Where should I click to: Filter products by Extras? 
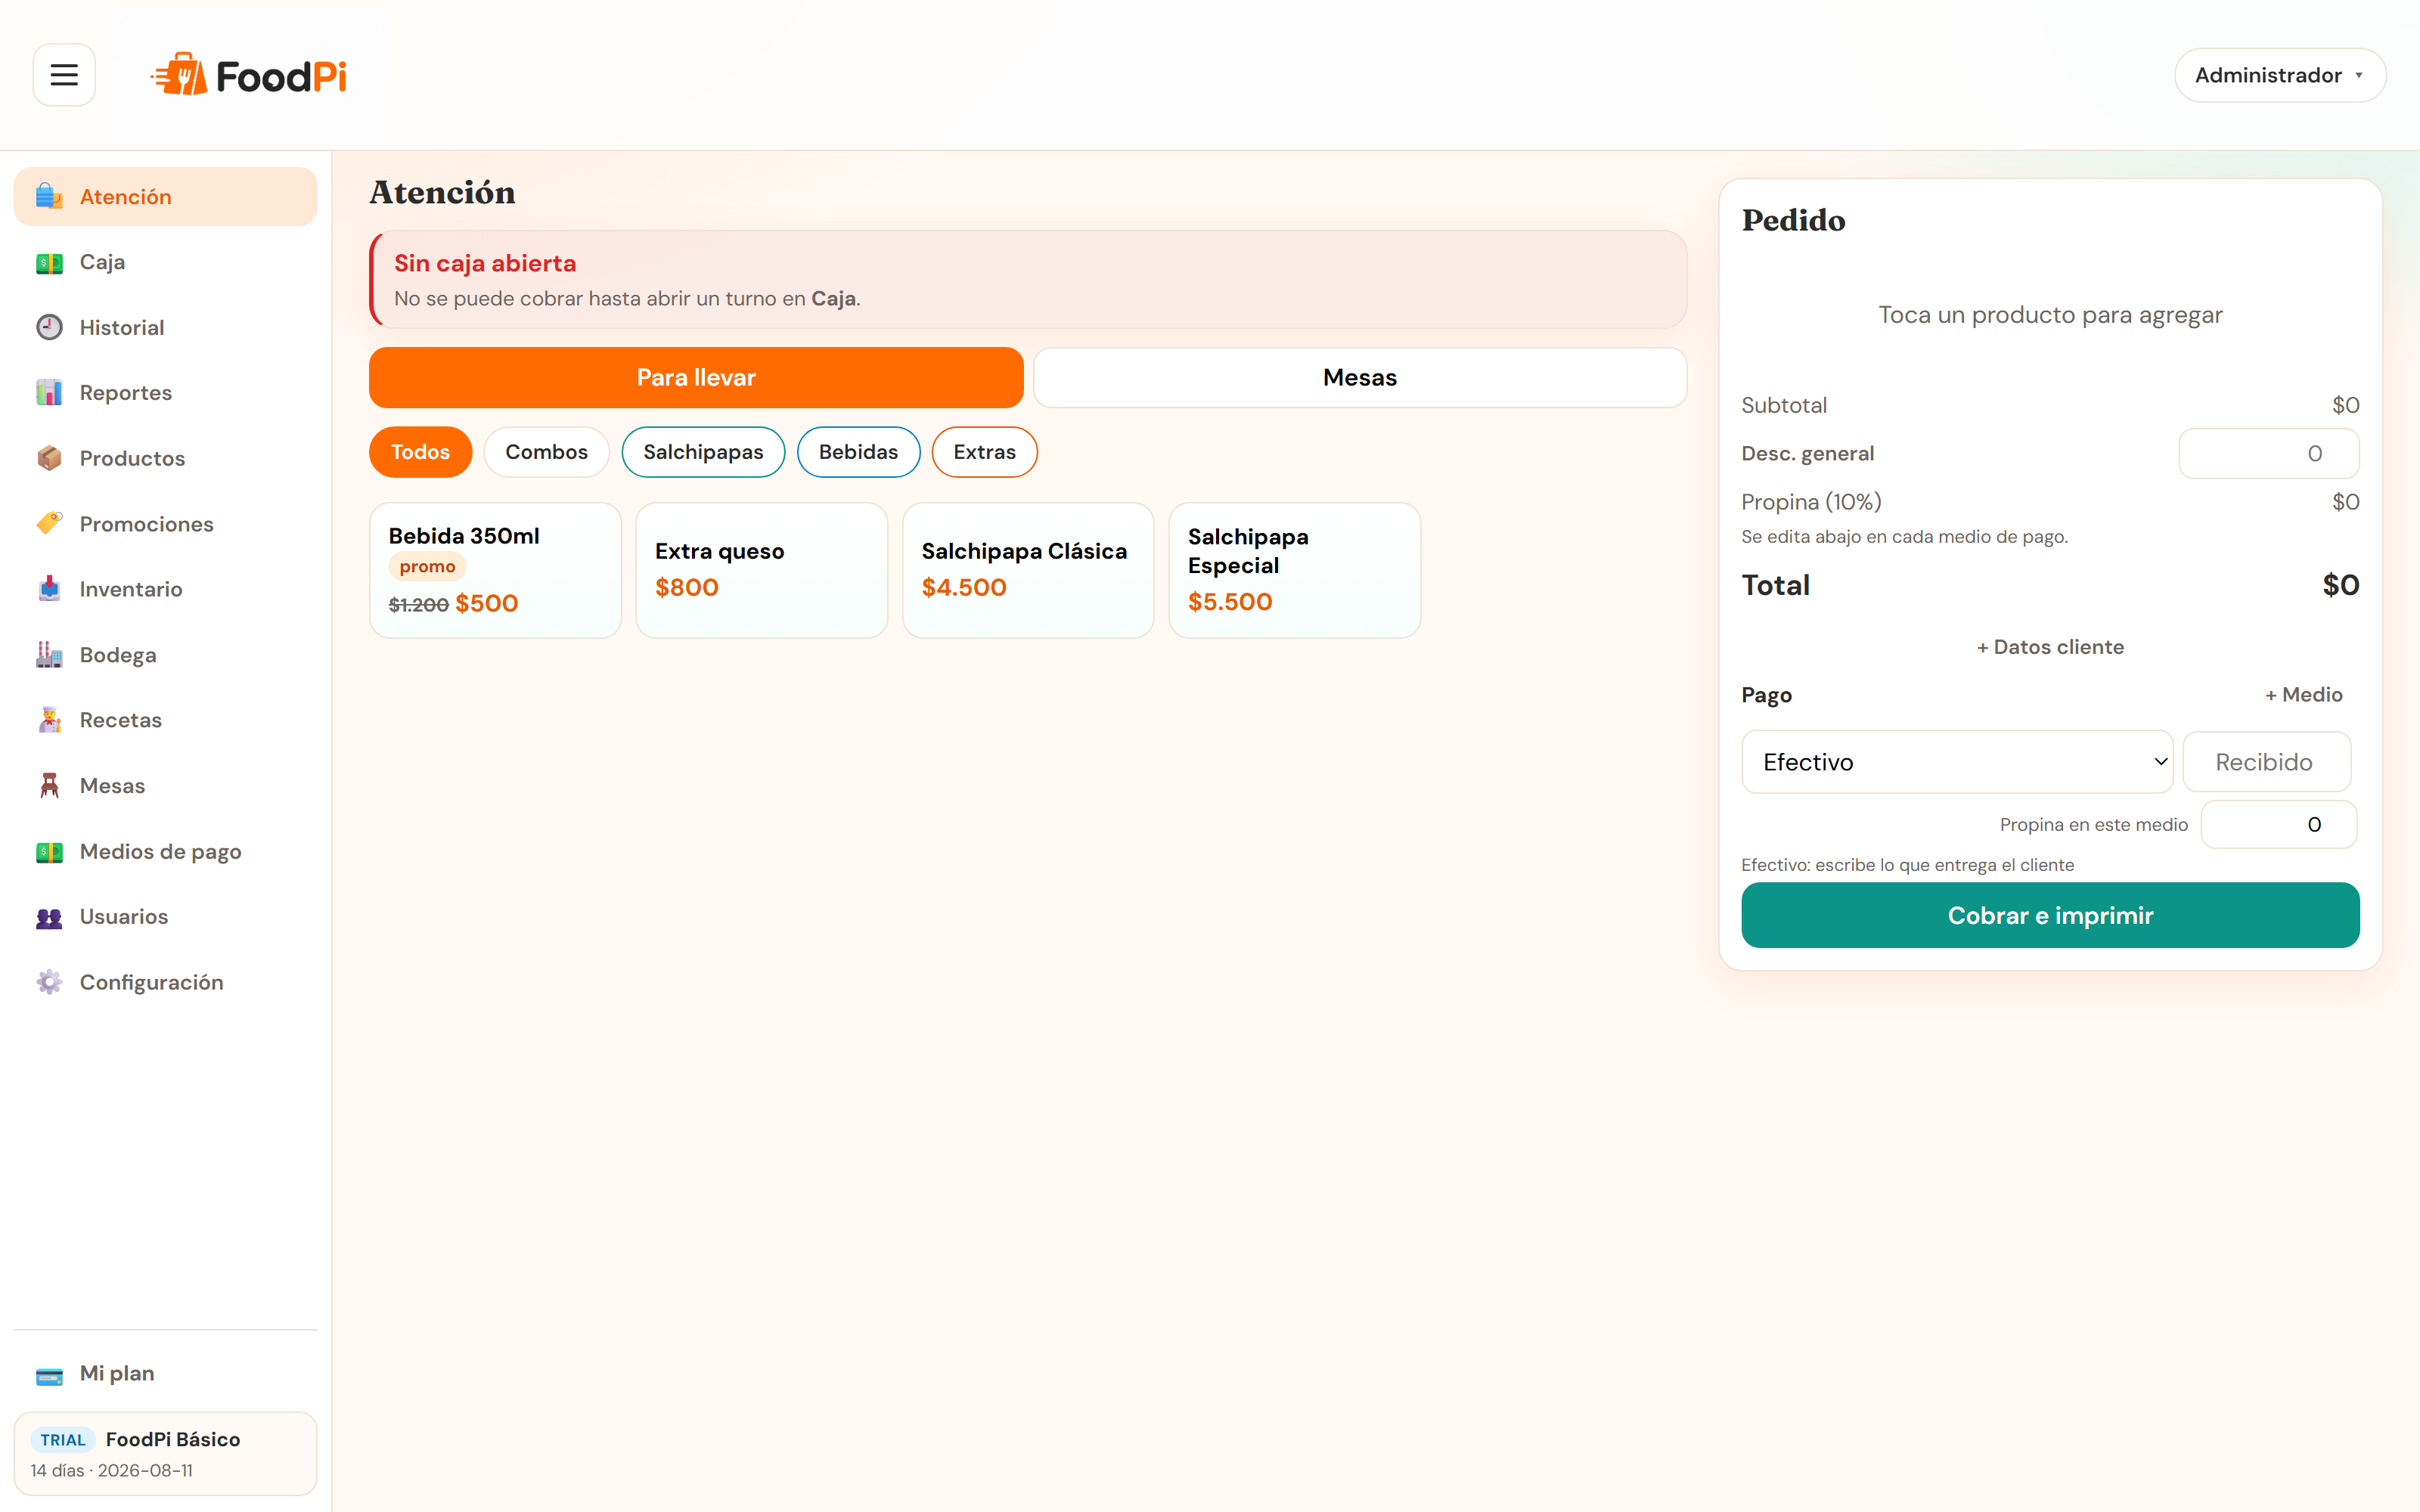[984, 452]
